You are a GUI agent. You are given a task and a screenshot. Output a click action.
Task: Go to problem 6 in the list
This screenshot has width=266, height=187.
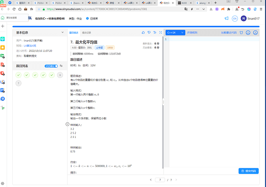pos(60,75)
